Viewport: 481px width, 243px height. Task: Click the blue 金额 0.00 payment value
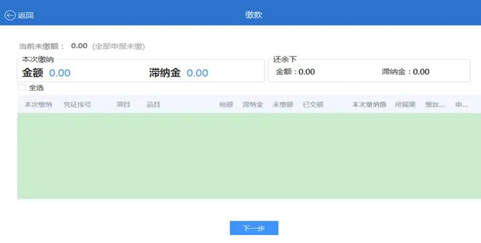(60, 73)
